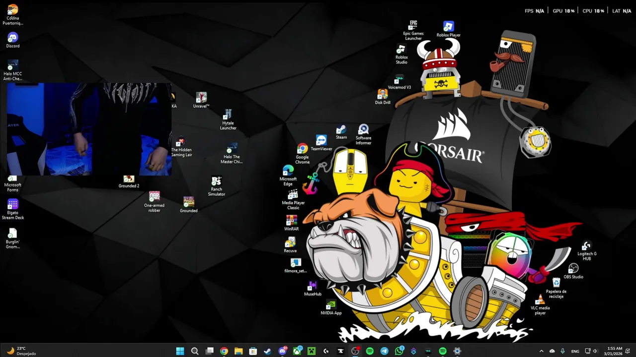The height and width of the screenshot is (357, 636).
Task: Open the Roblox Studio shortcut
Action: 401,55
